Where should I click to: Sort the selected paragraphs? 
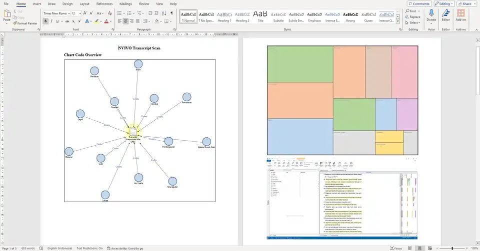(x=164, y=13)
